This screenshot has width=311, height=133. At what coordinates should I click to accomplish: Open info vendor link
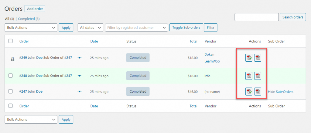point(207,76)
